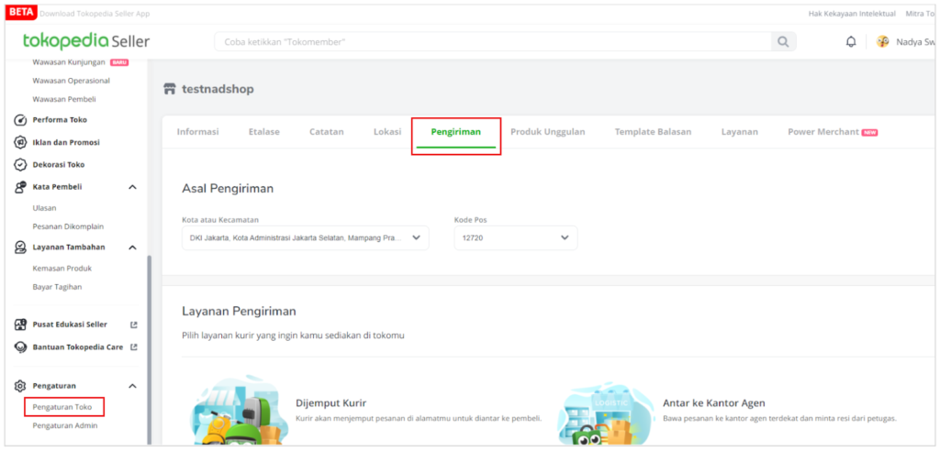The width and height of the screenshot is (940, 451).
Task: Click the Pusat Edukasi Seller icon
Action: coord(20,324)
